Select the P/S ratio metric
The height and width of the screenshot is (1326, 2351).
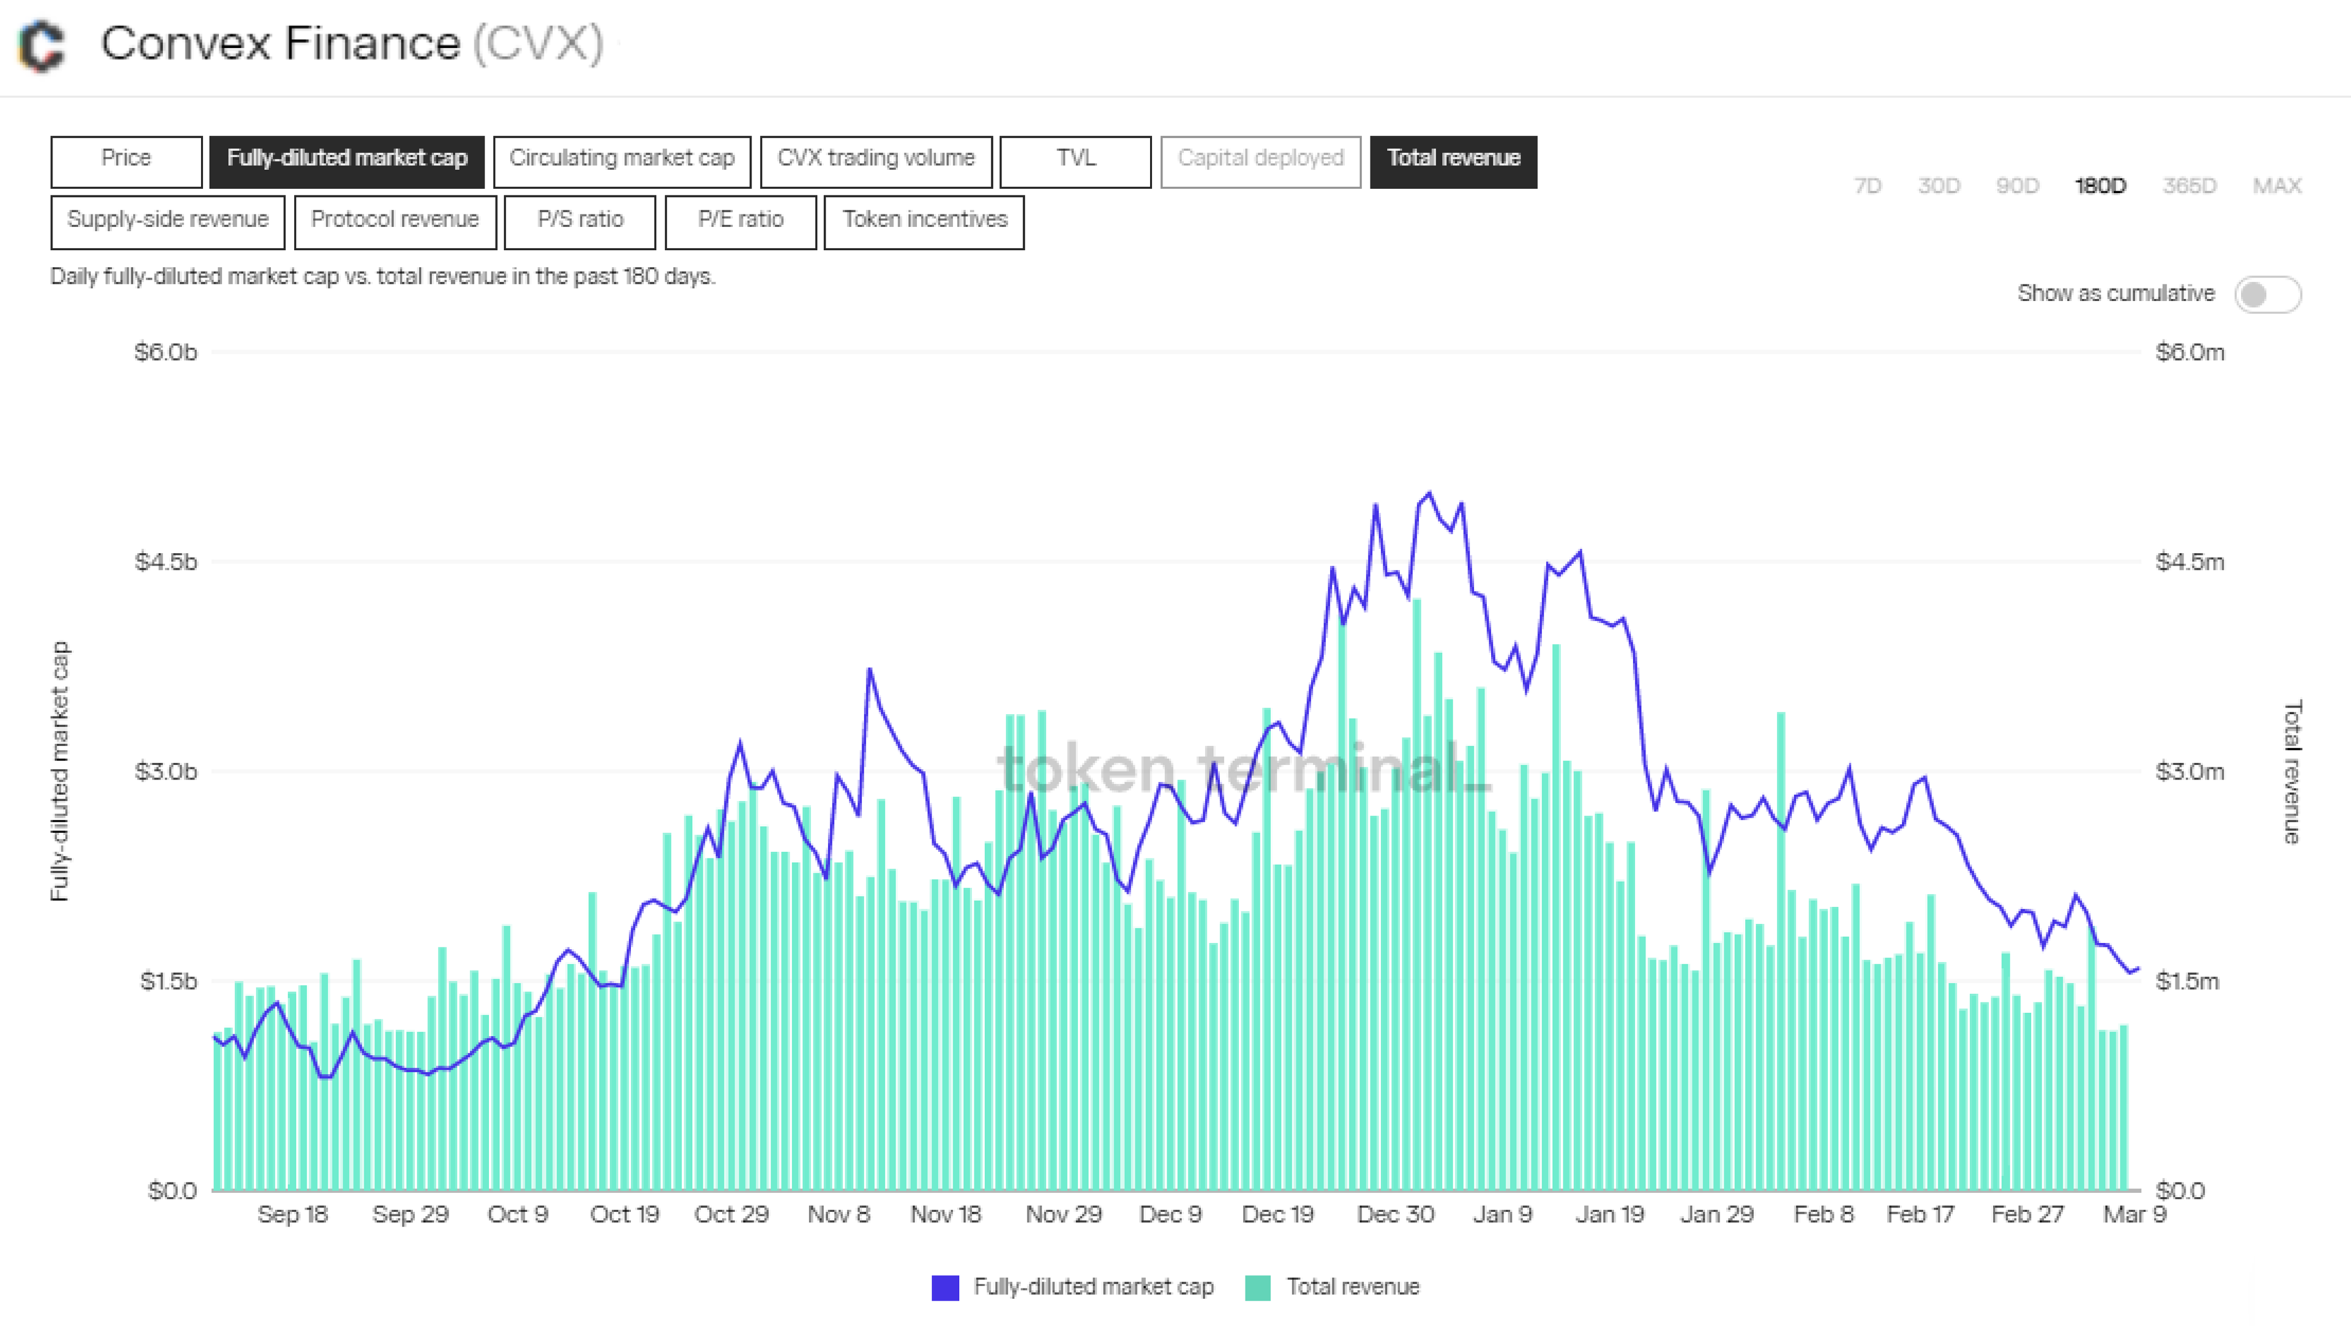coord(580,222)
